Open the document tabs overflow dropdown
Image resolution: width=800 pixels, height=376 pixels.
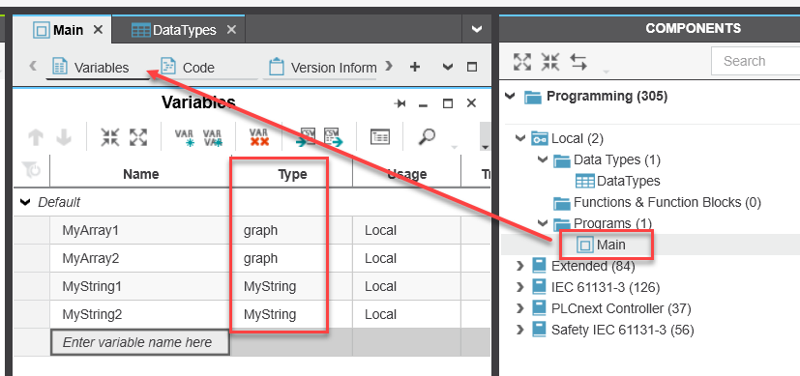point(477,30)
